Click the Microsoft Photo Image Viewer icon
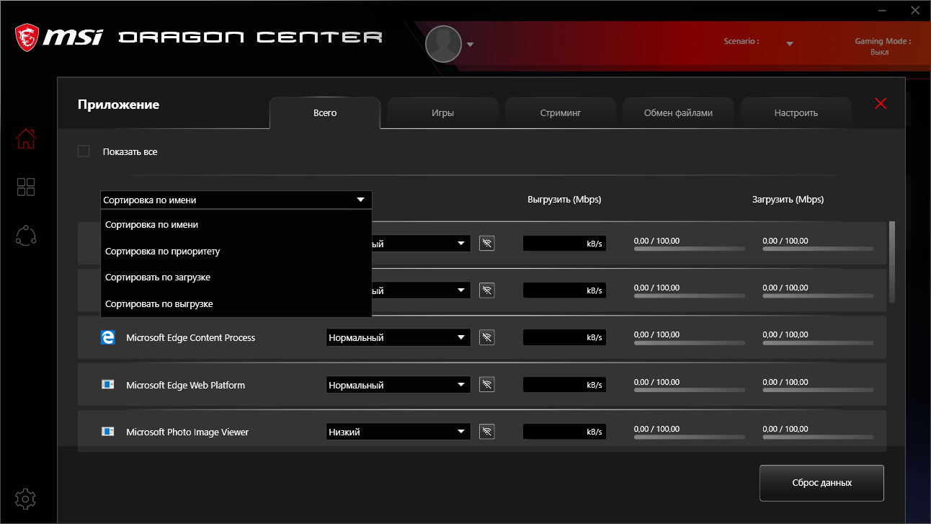The width and height of the screenshot is (931, 524). (108, 432)
